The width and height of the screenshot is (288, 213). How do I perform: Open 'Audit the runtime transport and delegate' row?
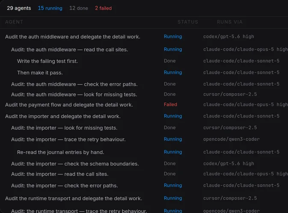click(144, 198)
